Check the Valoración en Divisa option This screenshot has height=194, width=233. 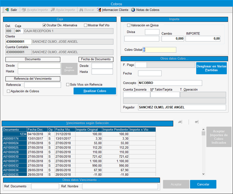[x=129, y=25]
